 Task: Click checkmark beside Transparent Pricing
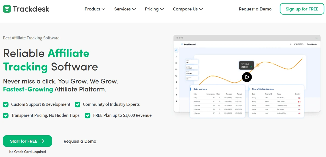tap(6, 115)
